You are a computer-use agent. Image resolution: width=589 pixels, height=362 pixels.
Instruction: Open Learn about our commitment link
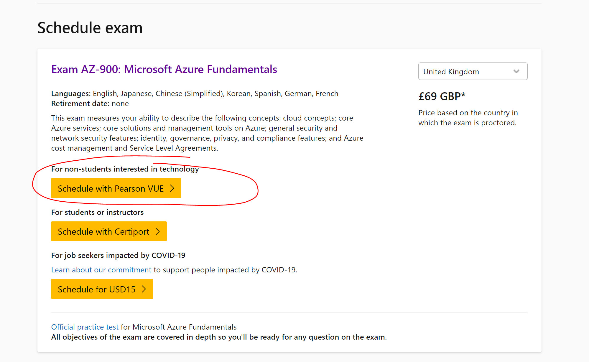pyautogui.click(x=101, y=270)
